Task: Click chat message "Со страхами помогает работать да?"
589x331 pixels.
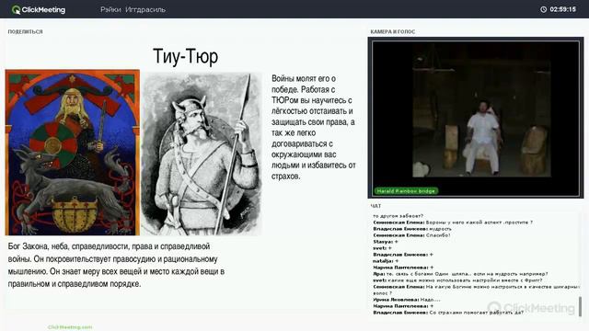Action: tap(448, 313)
